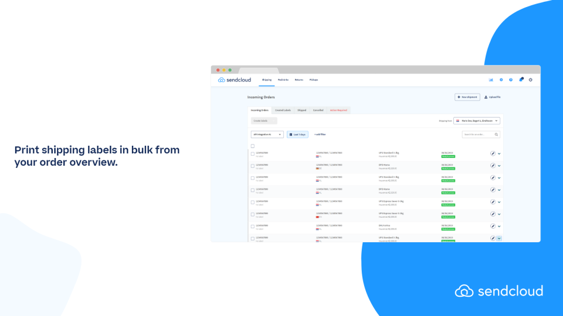Expand the DHL ForYou order details

499,226
